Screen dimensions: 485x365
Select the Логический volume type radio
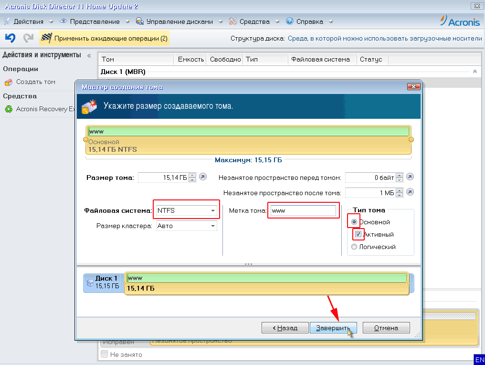click(354, 247)
